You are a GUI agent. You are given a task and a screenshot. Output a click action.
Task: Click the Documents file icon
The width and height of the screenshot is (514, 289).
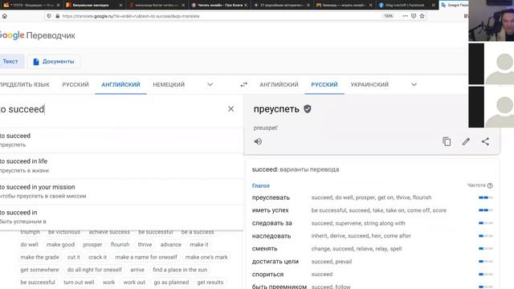tap(36, 62)
